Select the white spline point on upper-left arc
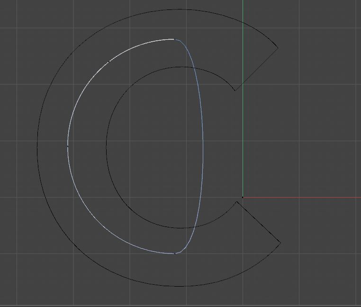Screen dimensions: 361x307 tap(109, 62)
